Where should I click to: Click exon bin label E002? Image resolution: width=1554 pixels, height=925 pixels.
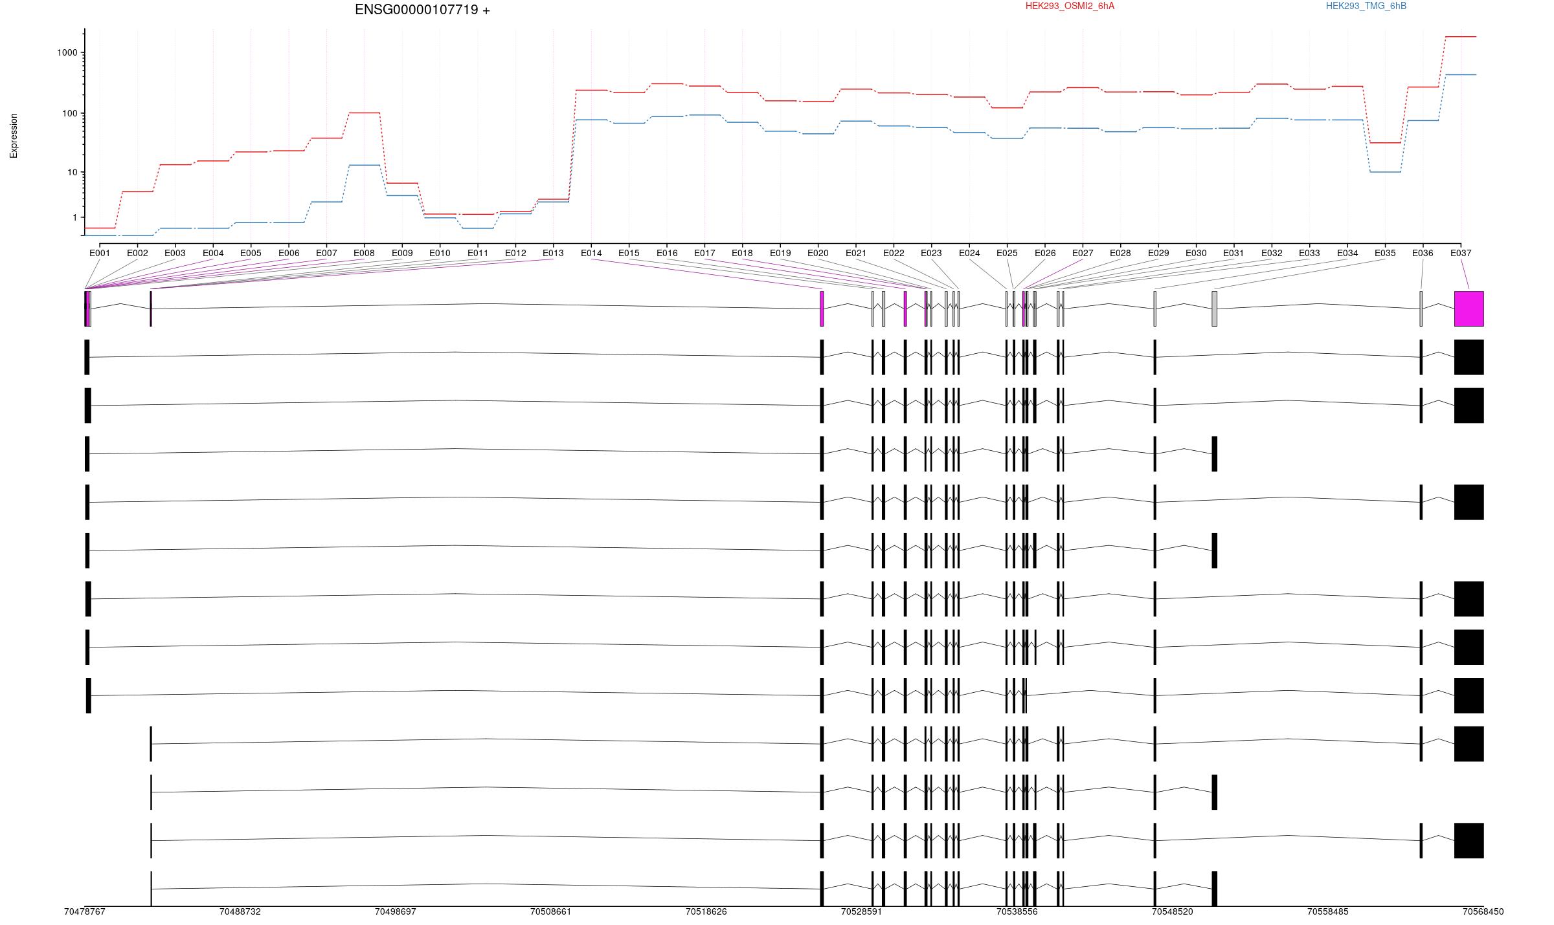[137, 253]
